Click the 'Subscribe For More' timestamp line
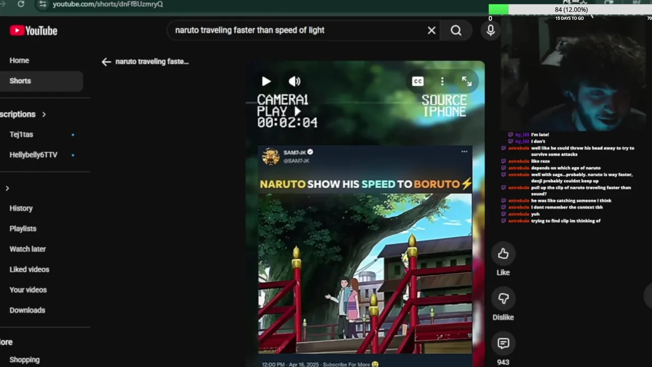The height and width of the screenshot is (367, 652). click(x=320, y=364)
